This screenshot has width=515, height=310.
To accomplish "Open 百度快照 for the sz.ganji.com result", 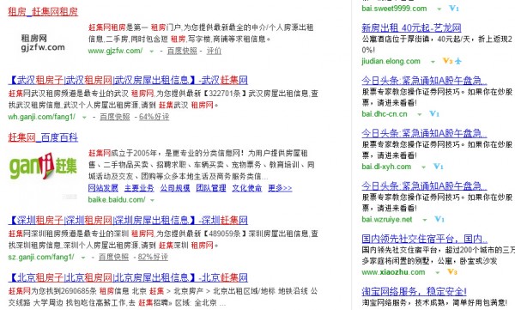I will (x=113, y=257).
